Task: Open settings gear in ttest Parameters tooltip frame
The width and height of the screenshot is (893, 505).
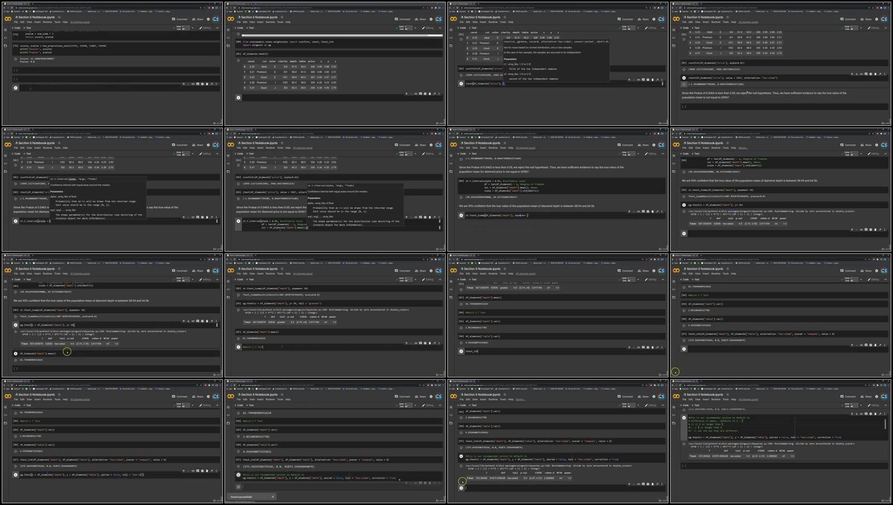Action: [x=654, y=19]
